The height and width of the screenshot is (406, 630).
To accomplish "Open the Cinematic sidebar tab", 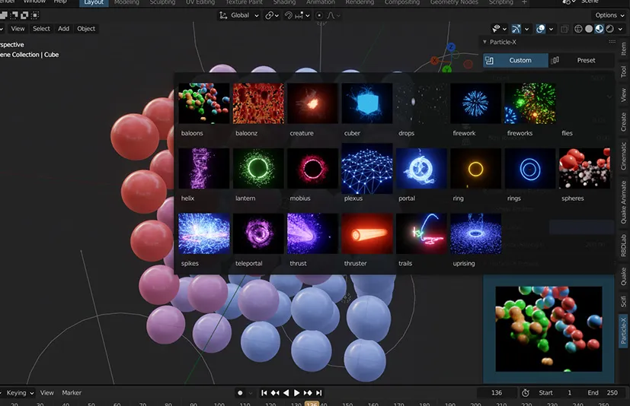I will (623, 156).
